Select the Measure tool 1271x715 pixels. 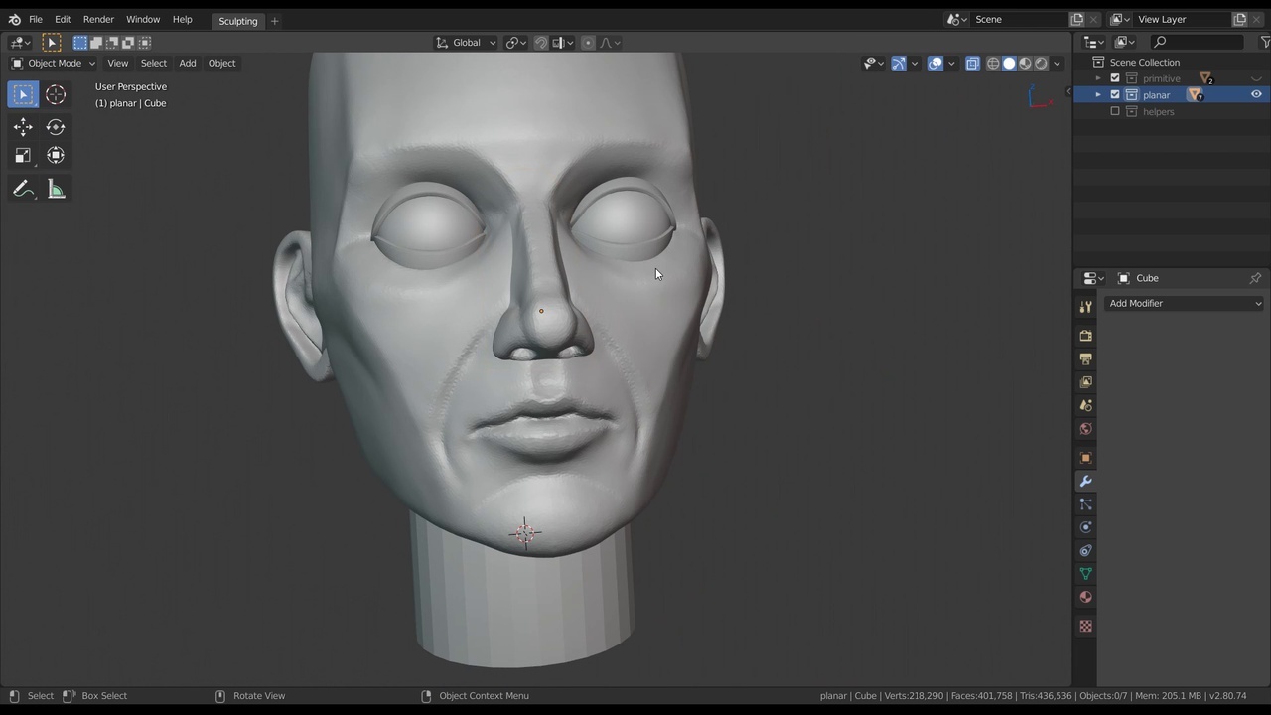point(56,189)
